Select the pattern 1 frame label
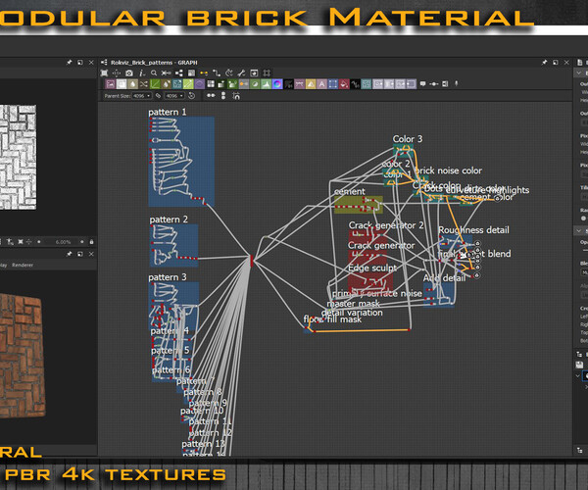 click(x=168, y=112)
